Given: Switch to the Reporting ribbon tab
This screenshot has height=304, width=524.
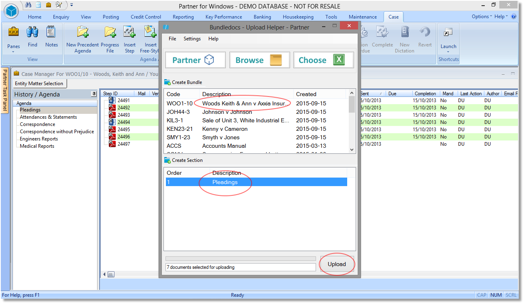Looking at the screenshot, I should [x=183, y=17].
